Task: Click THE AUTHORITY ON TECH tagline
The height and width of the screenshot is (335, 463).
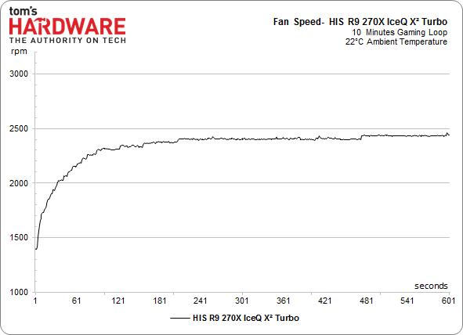Action: coord(67,41)
